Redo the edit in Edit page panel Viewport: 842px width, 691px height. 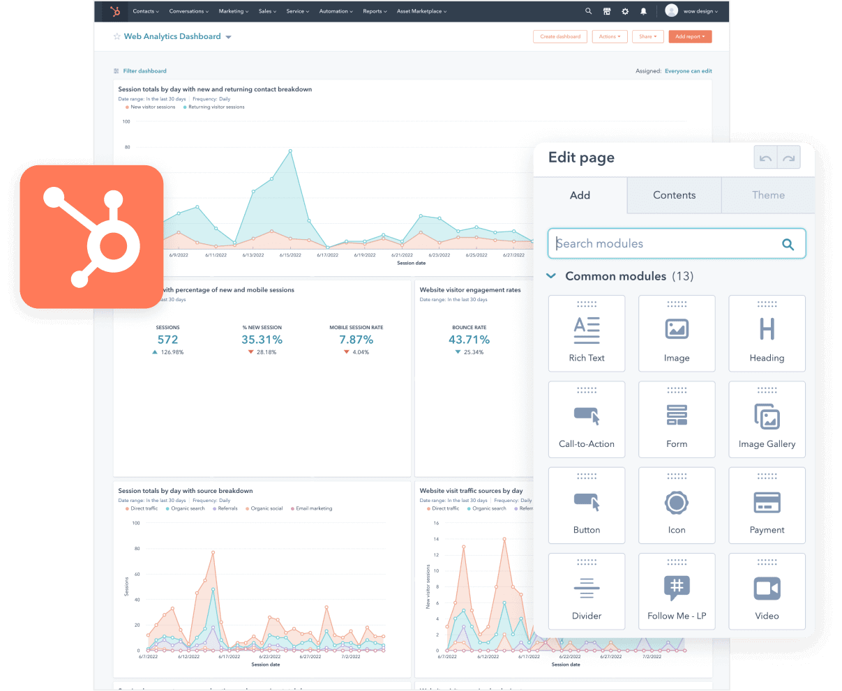tap(789, 158)
